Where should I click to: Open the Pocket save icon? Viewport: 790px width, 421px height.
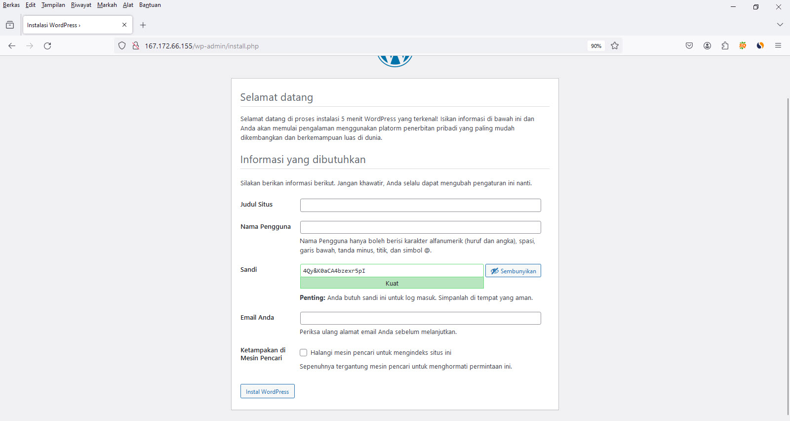pyautogui.click(x=689, y=46)
